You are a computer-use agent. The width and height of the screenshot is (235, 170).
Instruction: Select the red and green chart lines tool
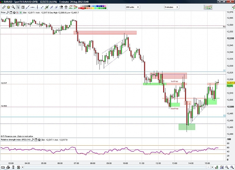pyautogui.click(x=71, y=7)
